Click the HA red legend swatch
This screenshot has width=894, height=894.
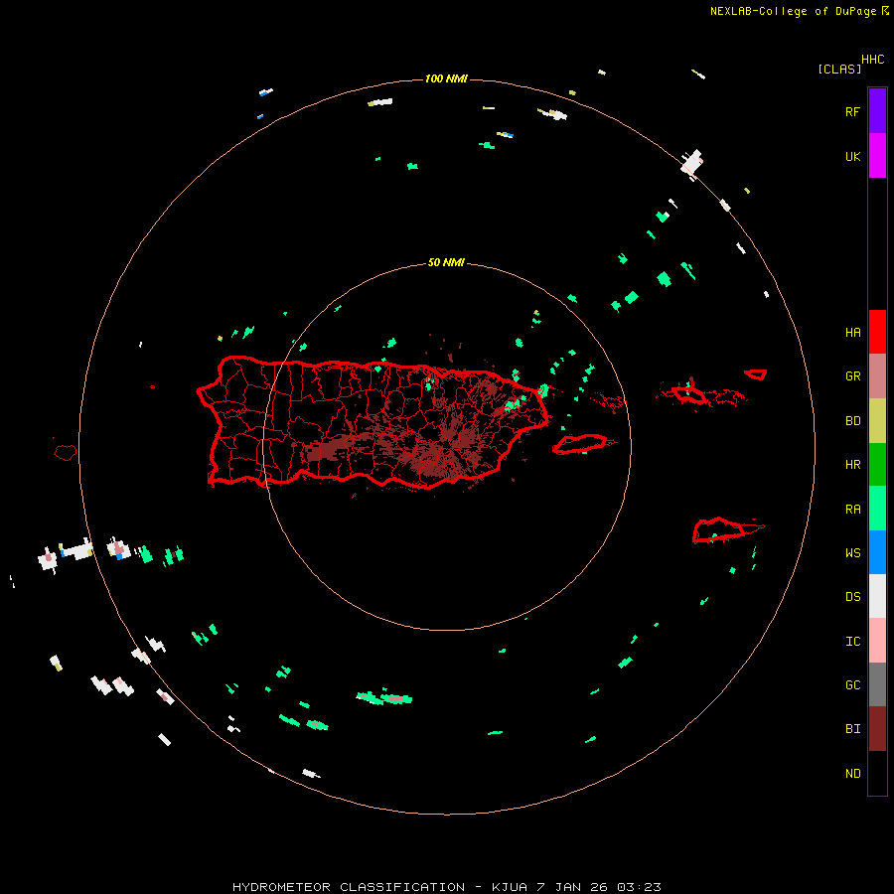877,332
